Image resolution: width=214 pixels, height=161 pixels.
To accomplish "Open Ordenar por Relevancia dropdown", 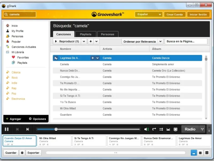I will 143,42.
